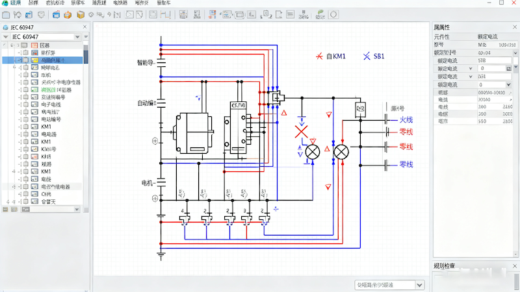Expand the dropdown arrow beside value 0
The image size is (520, 292).
(509, 84)
